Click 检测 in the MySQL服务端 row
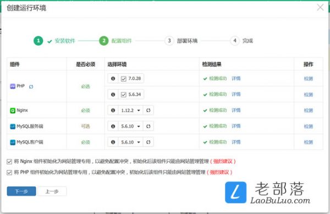330x214 pixels. click(309, 127)
